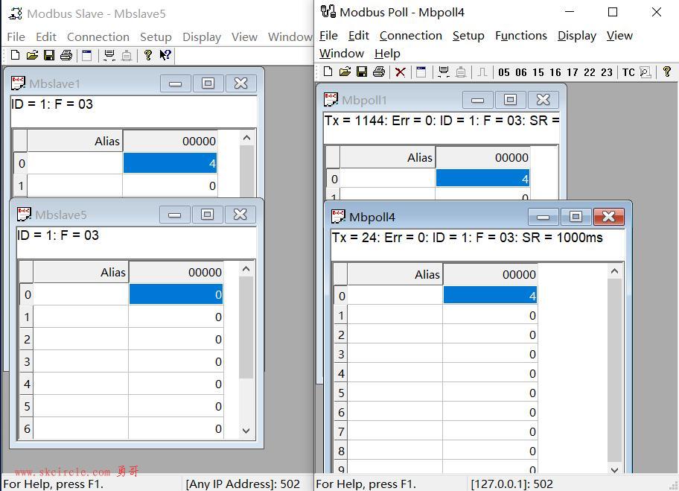
Task: Click row 5 value cell in Mbpoll4
Action: (490, 393)
